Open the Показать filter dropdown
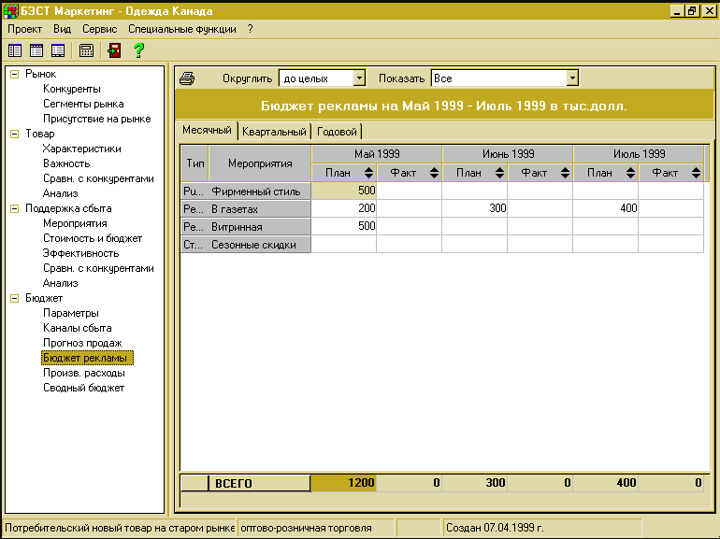This screenshot has width=720, height=539. 572,78
